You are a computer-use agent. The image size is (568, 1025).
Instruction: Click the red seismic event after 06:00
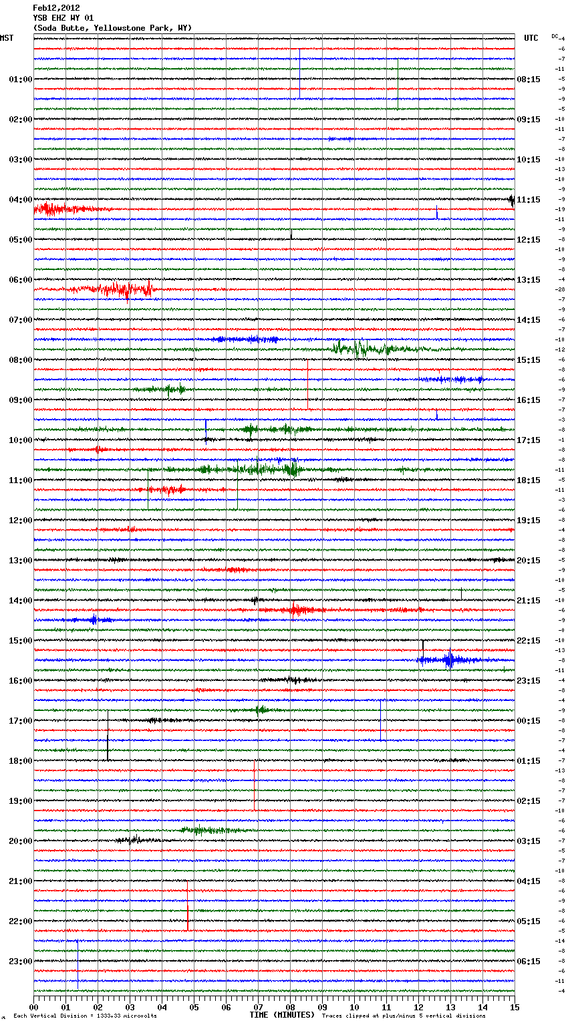(x=114, y=289)
